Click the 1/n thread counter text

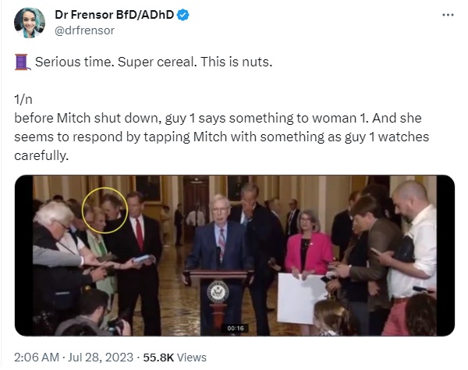(x=23, y=99)
